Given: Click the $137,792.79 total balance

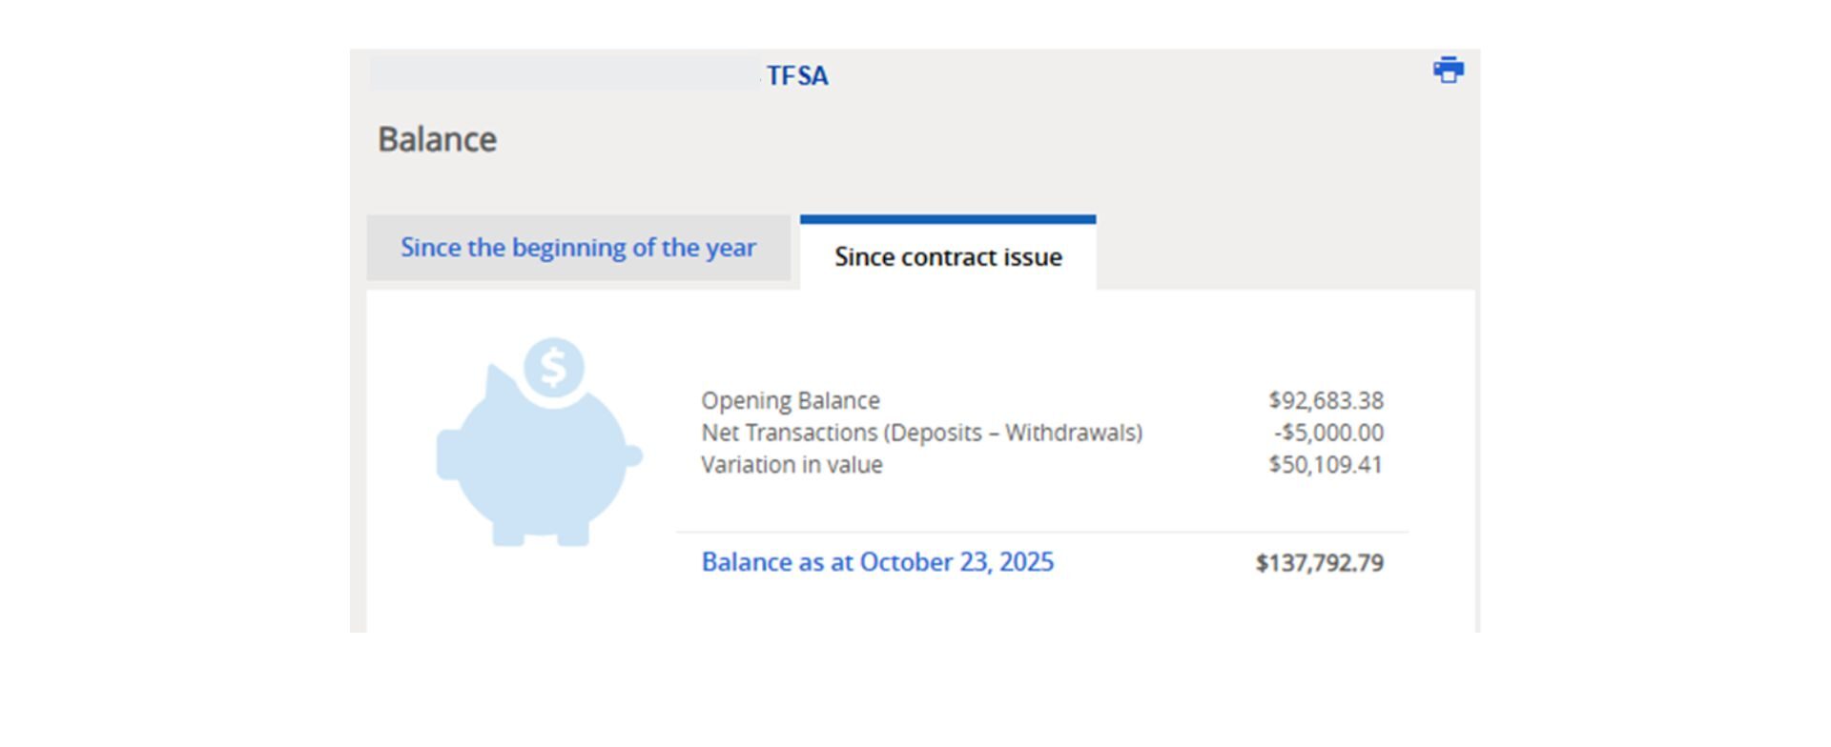Looking at the screenshot, I should click(1319, 563).
